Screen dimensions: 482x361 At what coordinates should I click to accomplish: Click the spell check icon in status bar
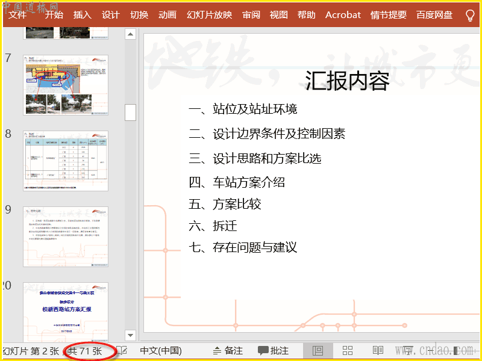click(x=122, y=351)
